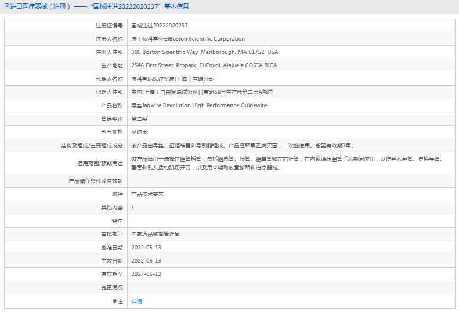This screenshot has height=313, width=459.
Task: Click the 变更情况 label
Action: pyautogui.click(x=112, y=287)
